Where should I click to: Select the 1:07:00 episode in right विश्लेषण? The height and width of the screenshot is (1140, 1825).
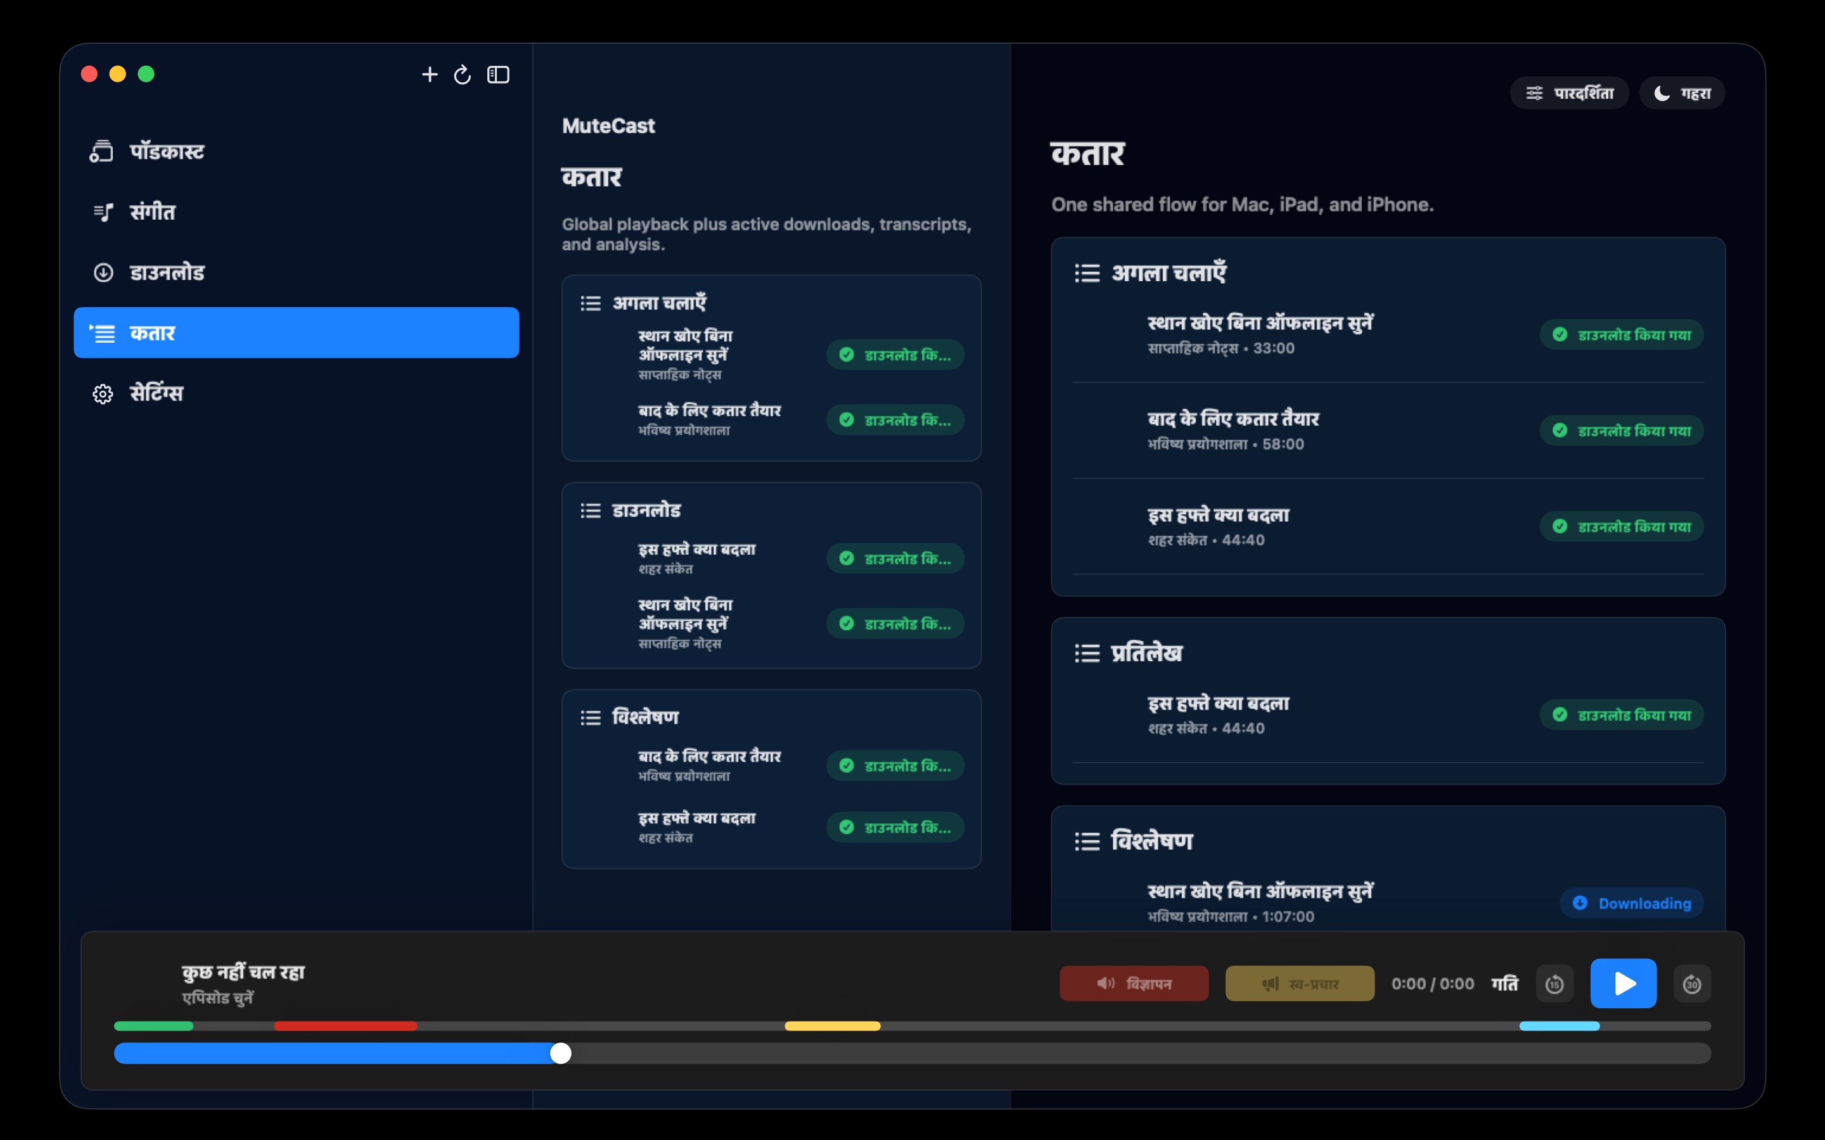(1388, 902)
